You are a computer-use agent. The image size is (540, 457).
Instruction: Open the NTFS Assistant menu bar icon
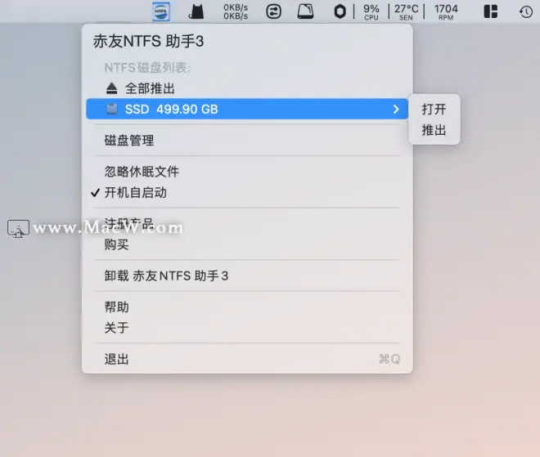point(161,11)
